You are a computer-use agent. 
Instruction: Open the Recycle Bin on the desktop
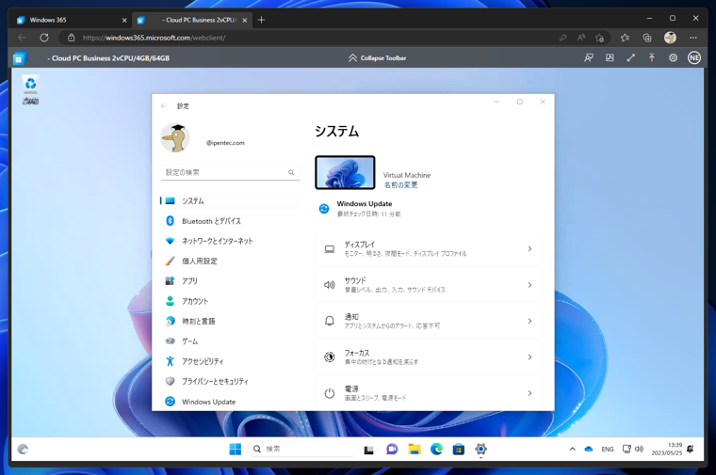click(30, 89)
